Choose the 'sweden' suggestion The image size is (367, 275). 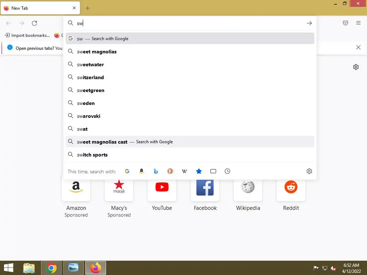point(190,103)
